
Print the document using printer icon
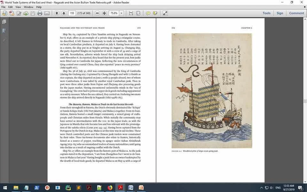(x=40, y=13)
